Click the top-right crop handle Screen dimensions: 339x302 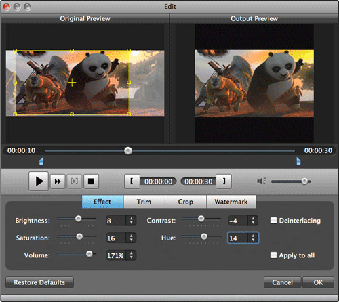click(x=129, y=51)
